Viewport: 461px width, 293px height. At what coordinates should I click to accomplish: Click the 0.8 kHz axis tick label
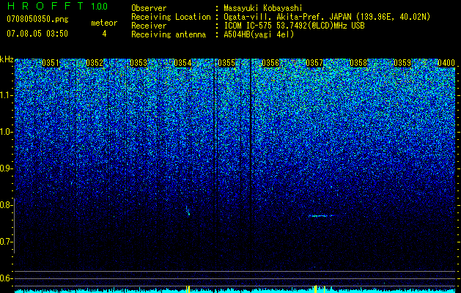click(6, 205)
